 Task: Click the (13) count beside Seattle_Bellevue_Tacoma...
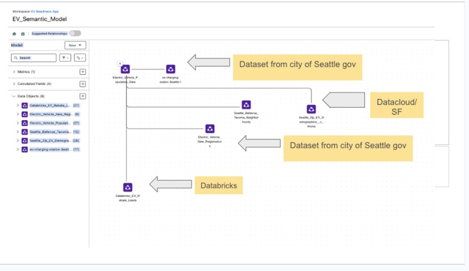[x=76, y=132]
